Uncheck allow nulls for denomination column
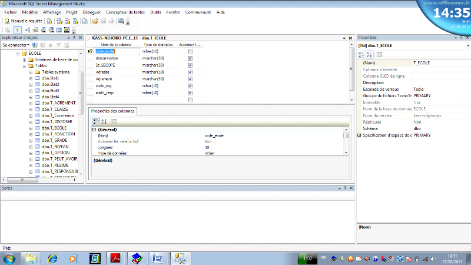Screen dimensions: 471x265 [x=190, y=58]
